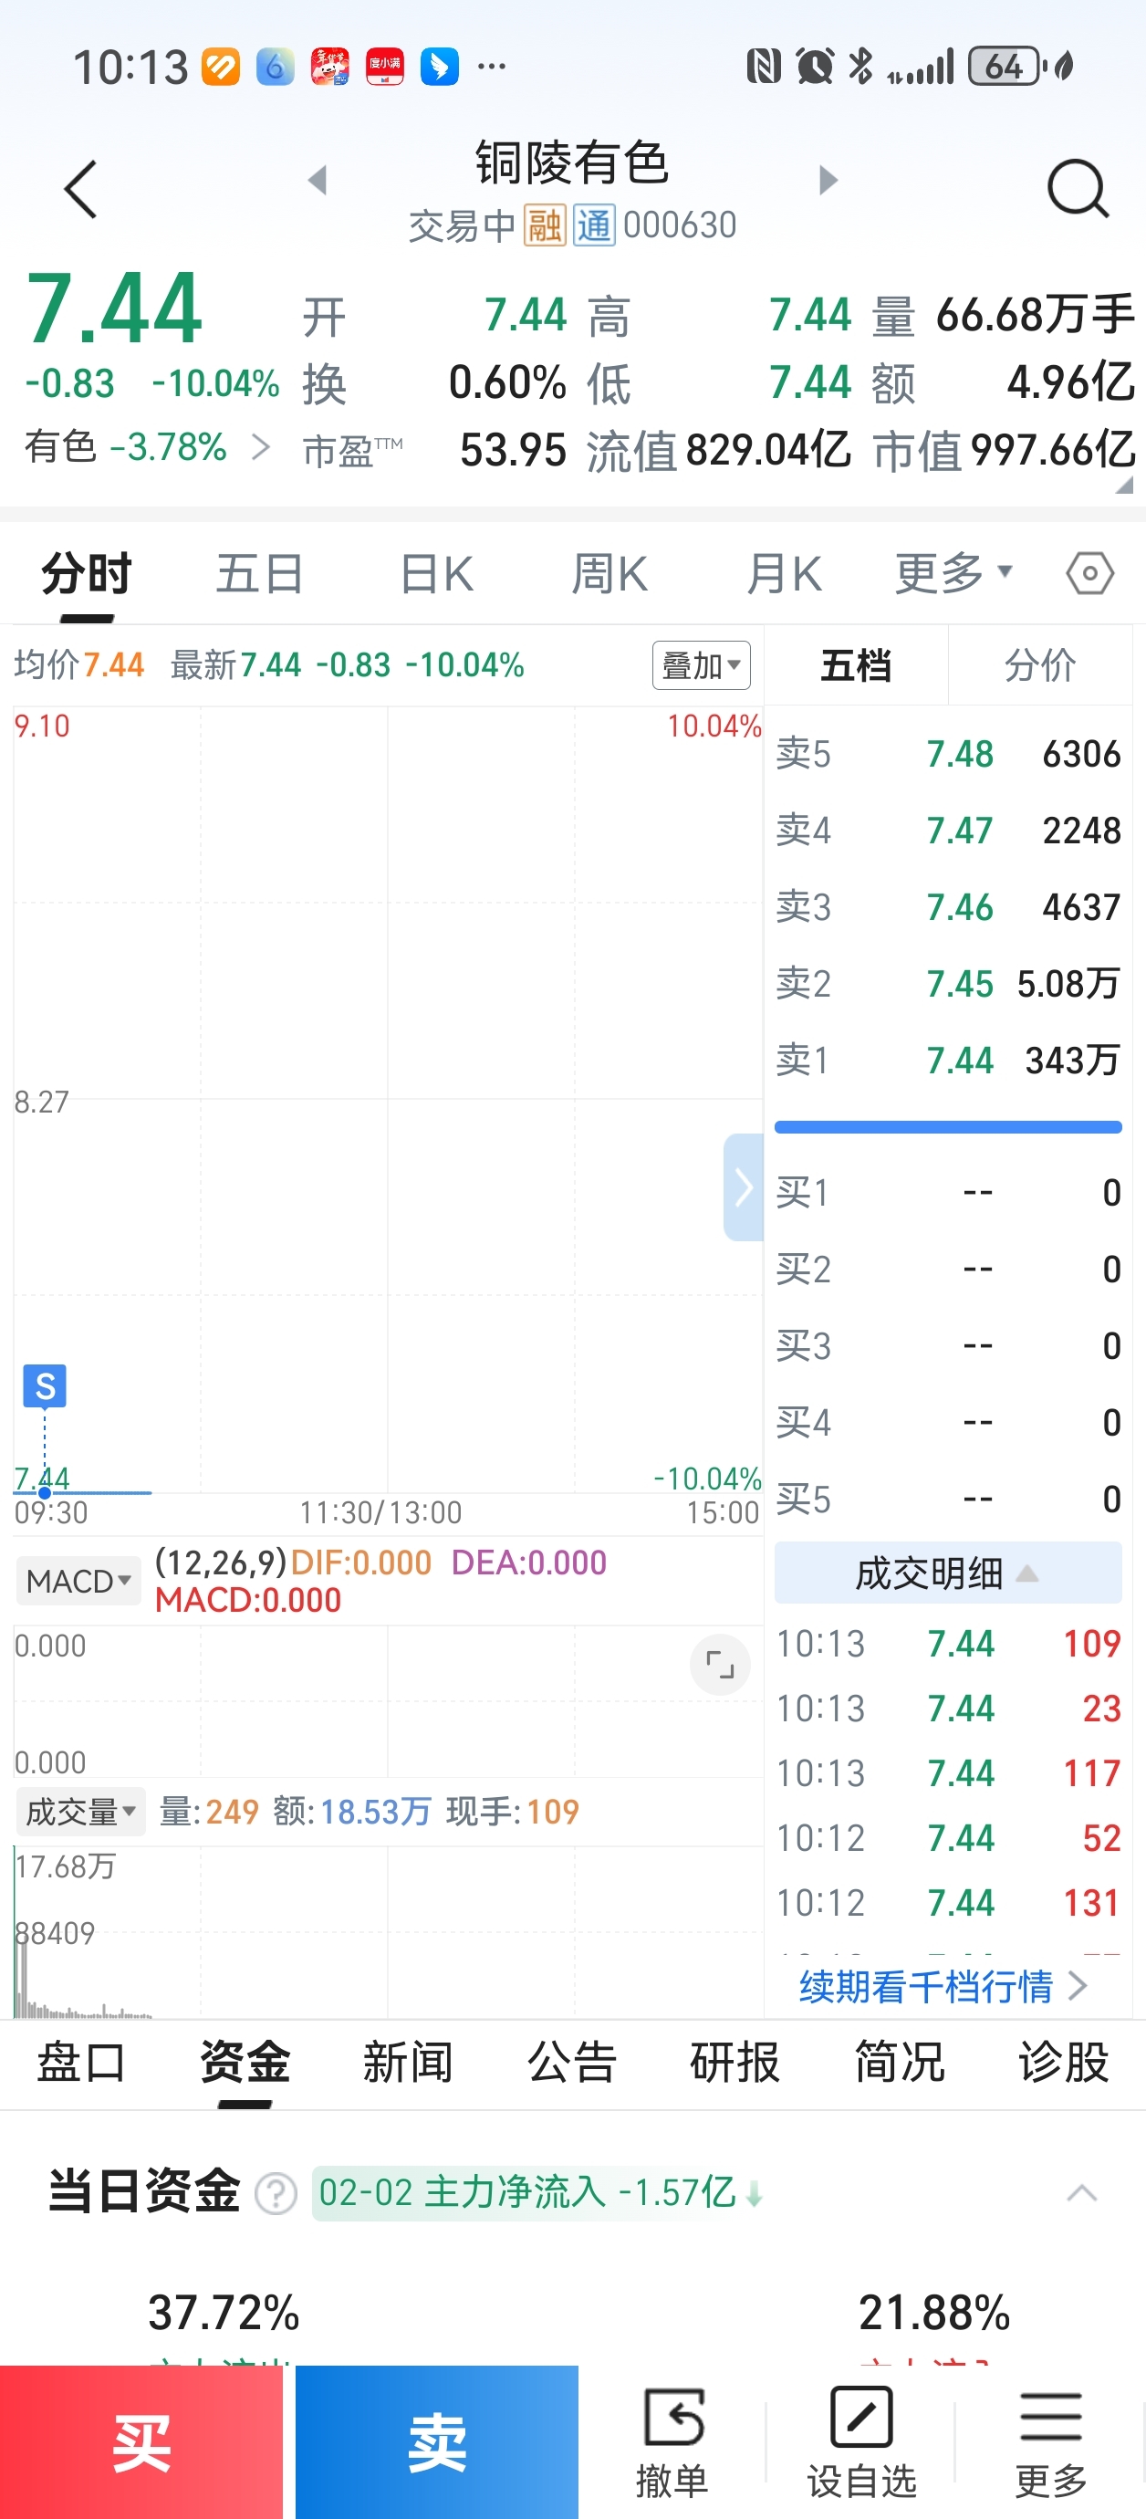
Task: Select 卖4 row at 7.47
Action: pos(947,831)
